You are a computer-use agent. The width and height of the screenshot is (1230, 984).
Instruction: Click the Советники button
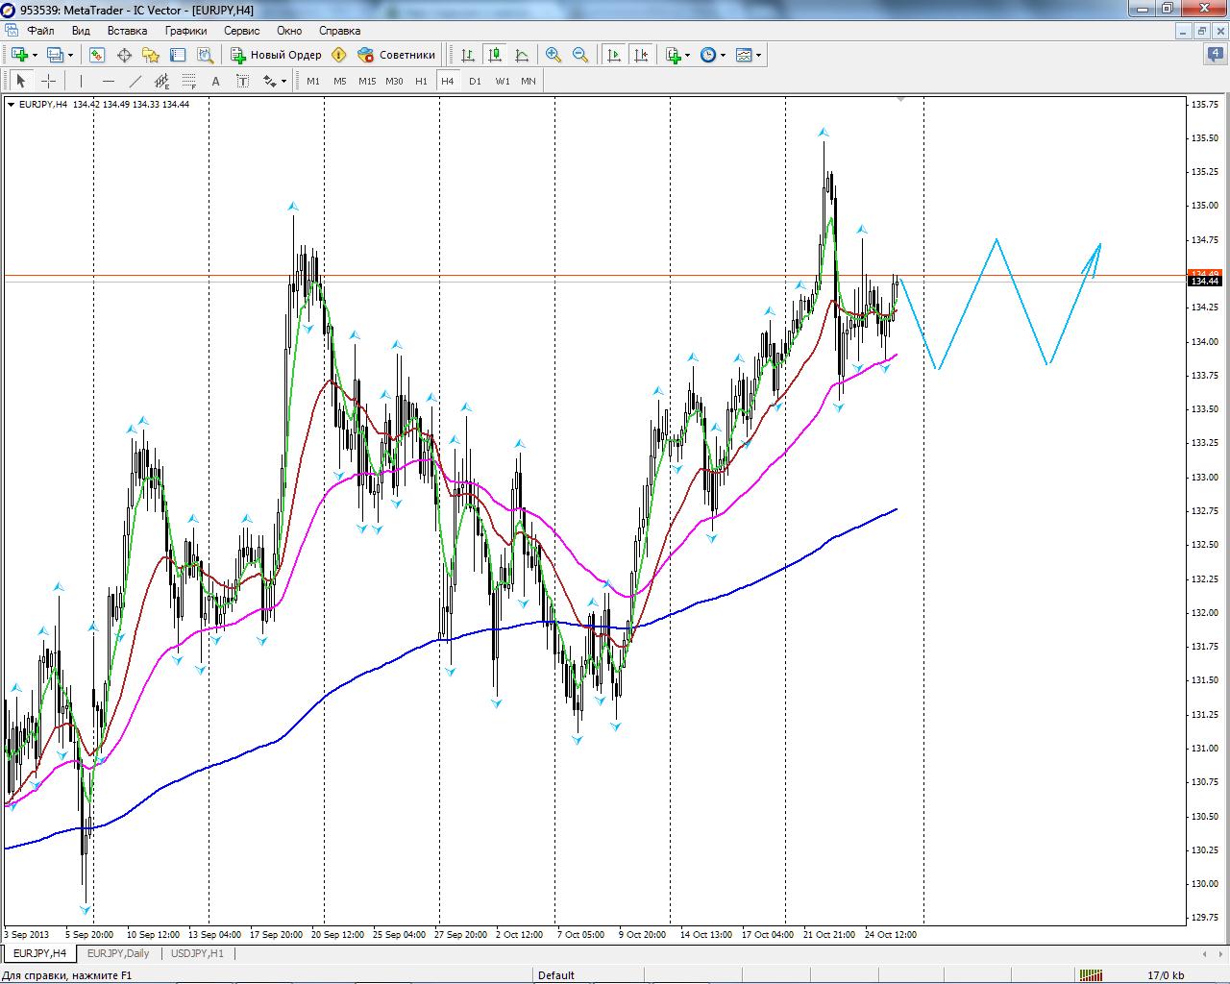[397, 55]
